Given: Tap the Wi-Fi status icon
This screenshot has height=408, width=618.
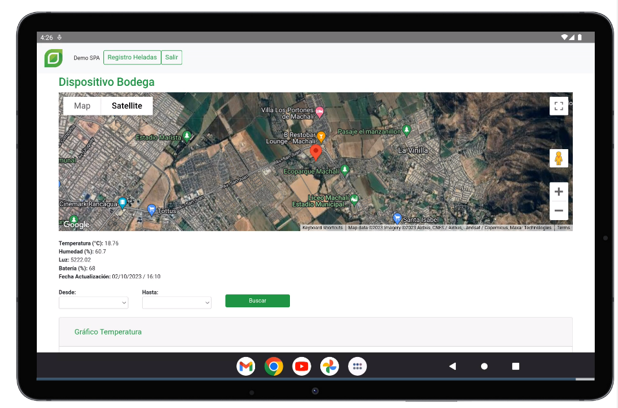Looking at the screenshot, I should click(x=564, y=37).
